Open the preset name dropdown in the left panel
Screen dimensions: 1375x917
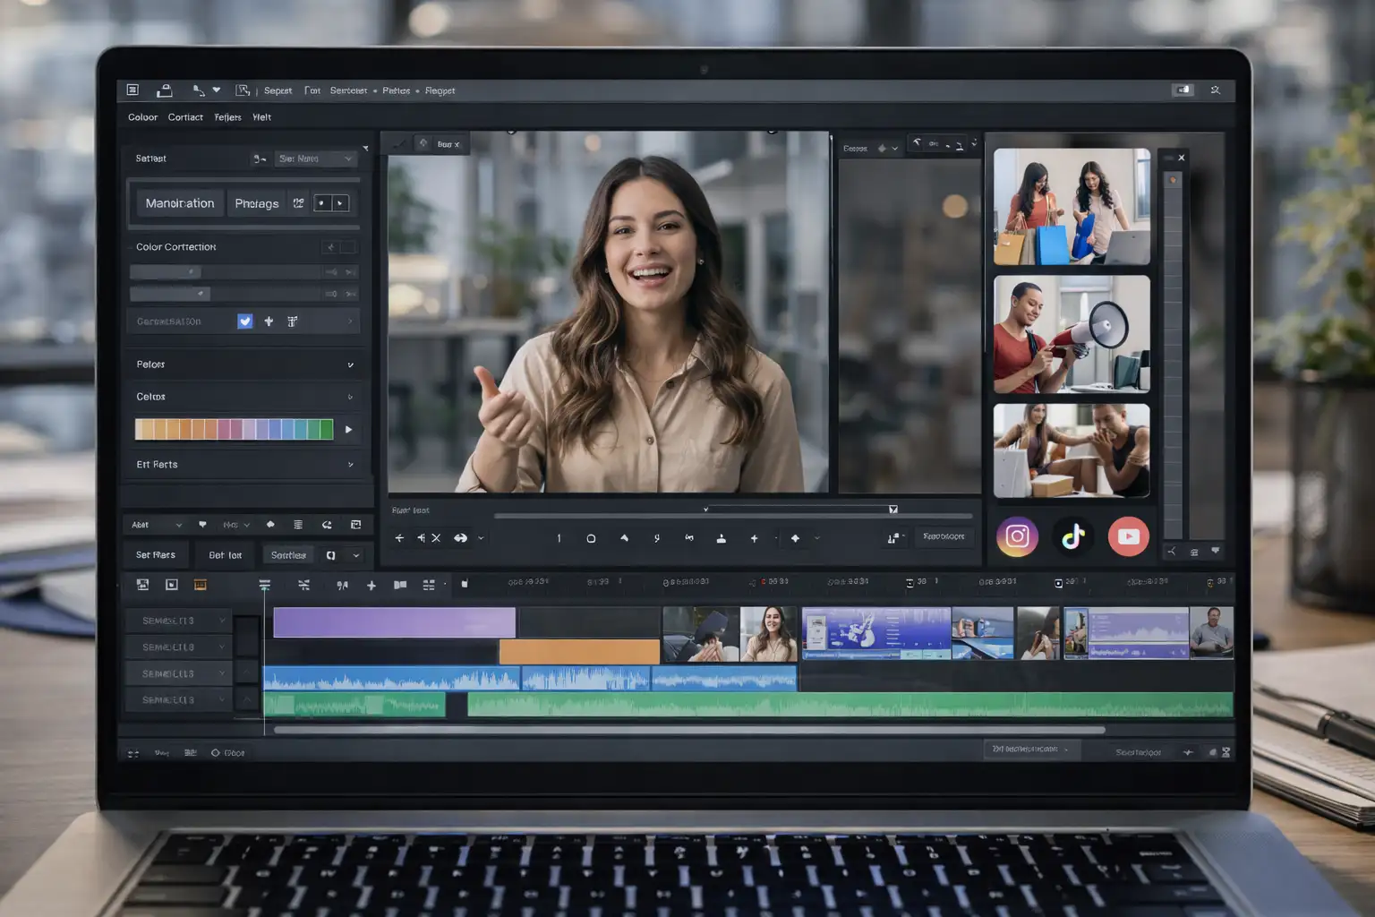coord(316,159)
